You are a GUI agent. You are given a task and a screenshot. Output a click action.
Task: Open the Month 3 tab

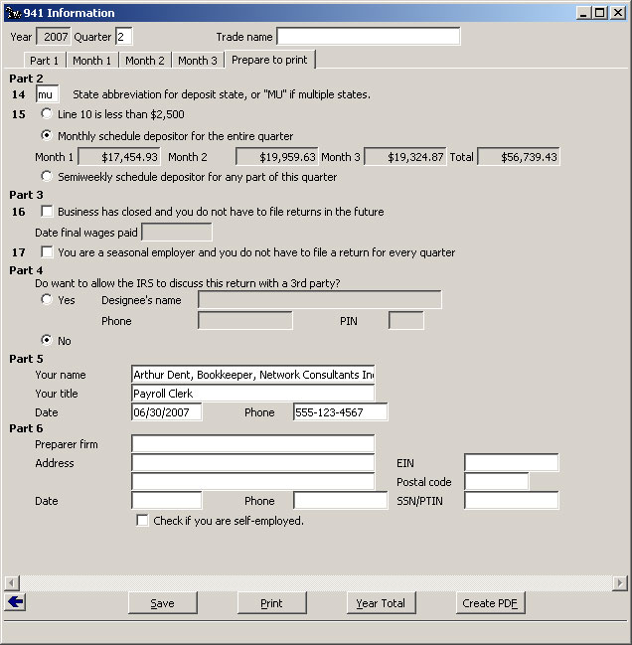tap(198, 61)
